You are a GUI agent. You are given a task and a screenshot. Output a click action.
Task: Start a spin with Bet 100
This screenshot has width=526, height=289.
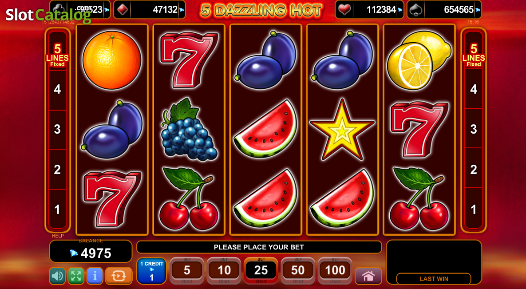point(335,270)
